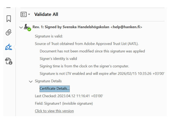Select "Document has not been modified" line

point(92,51)
